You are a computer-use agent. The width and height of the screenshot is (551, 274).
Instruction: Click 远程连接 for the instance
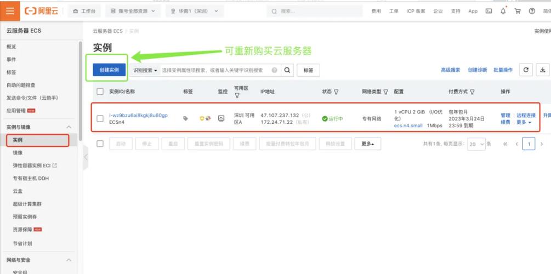pos(526,115)
